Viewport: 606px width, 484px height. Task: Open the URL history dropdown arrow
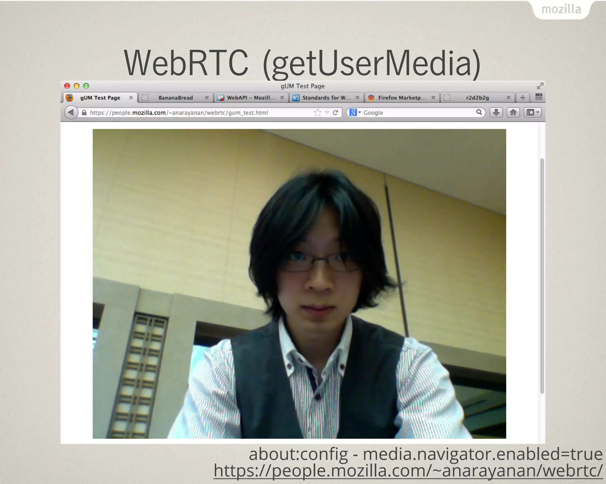point(327,113)
